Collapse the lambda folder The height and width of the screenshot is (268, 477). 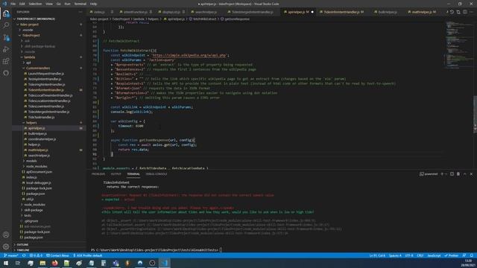click(30, 57)
